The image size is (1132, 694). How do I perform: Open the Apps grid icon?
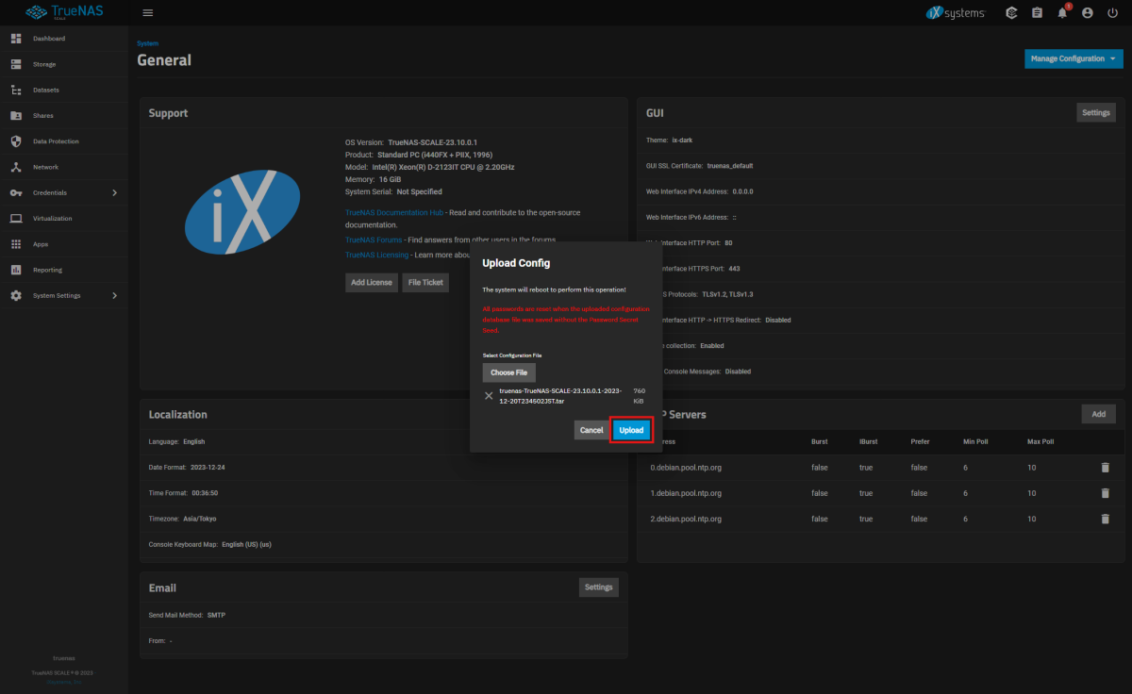(15, 244)
